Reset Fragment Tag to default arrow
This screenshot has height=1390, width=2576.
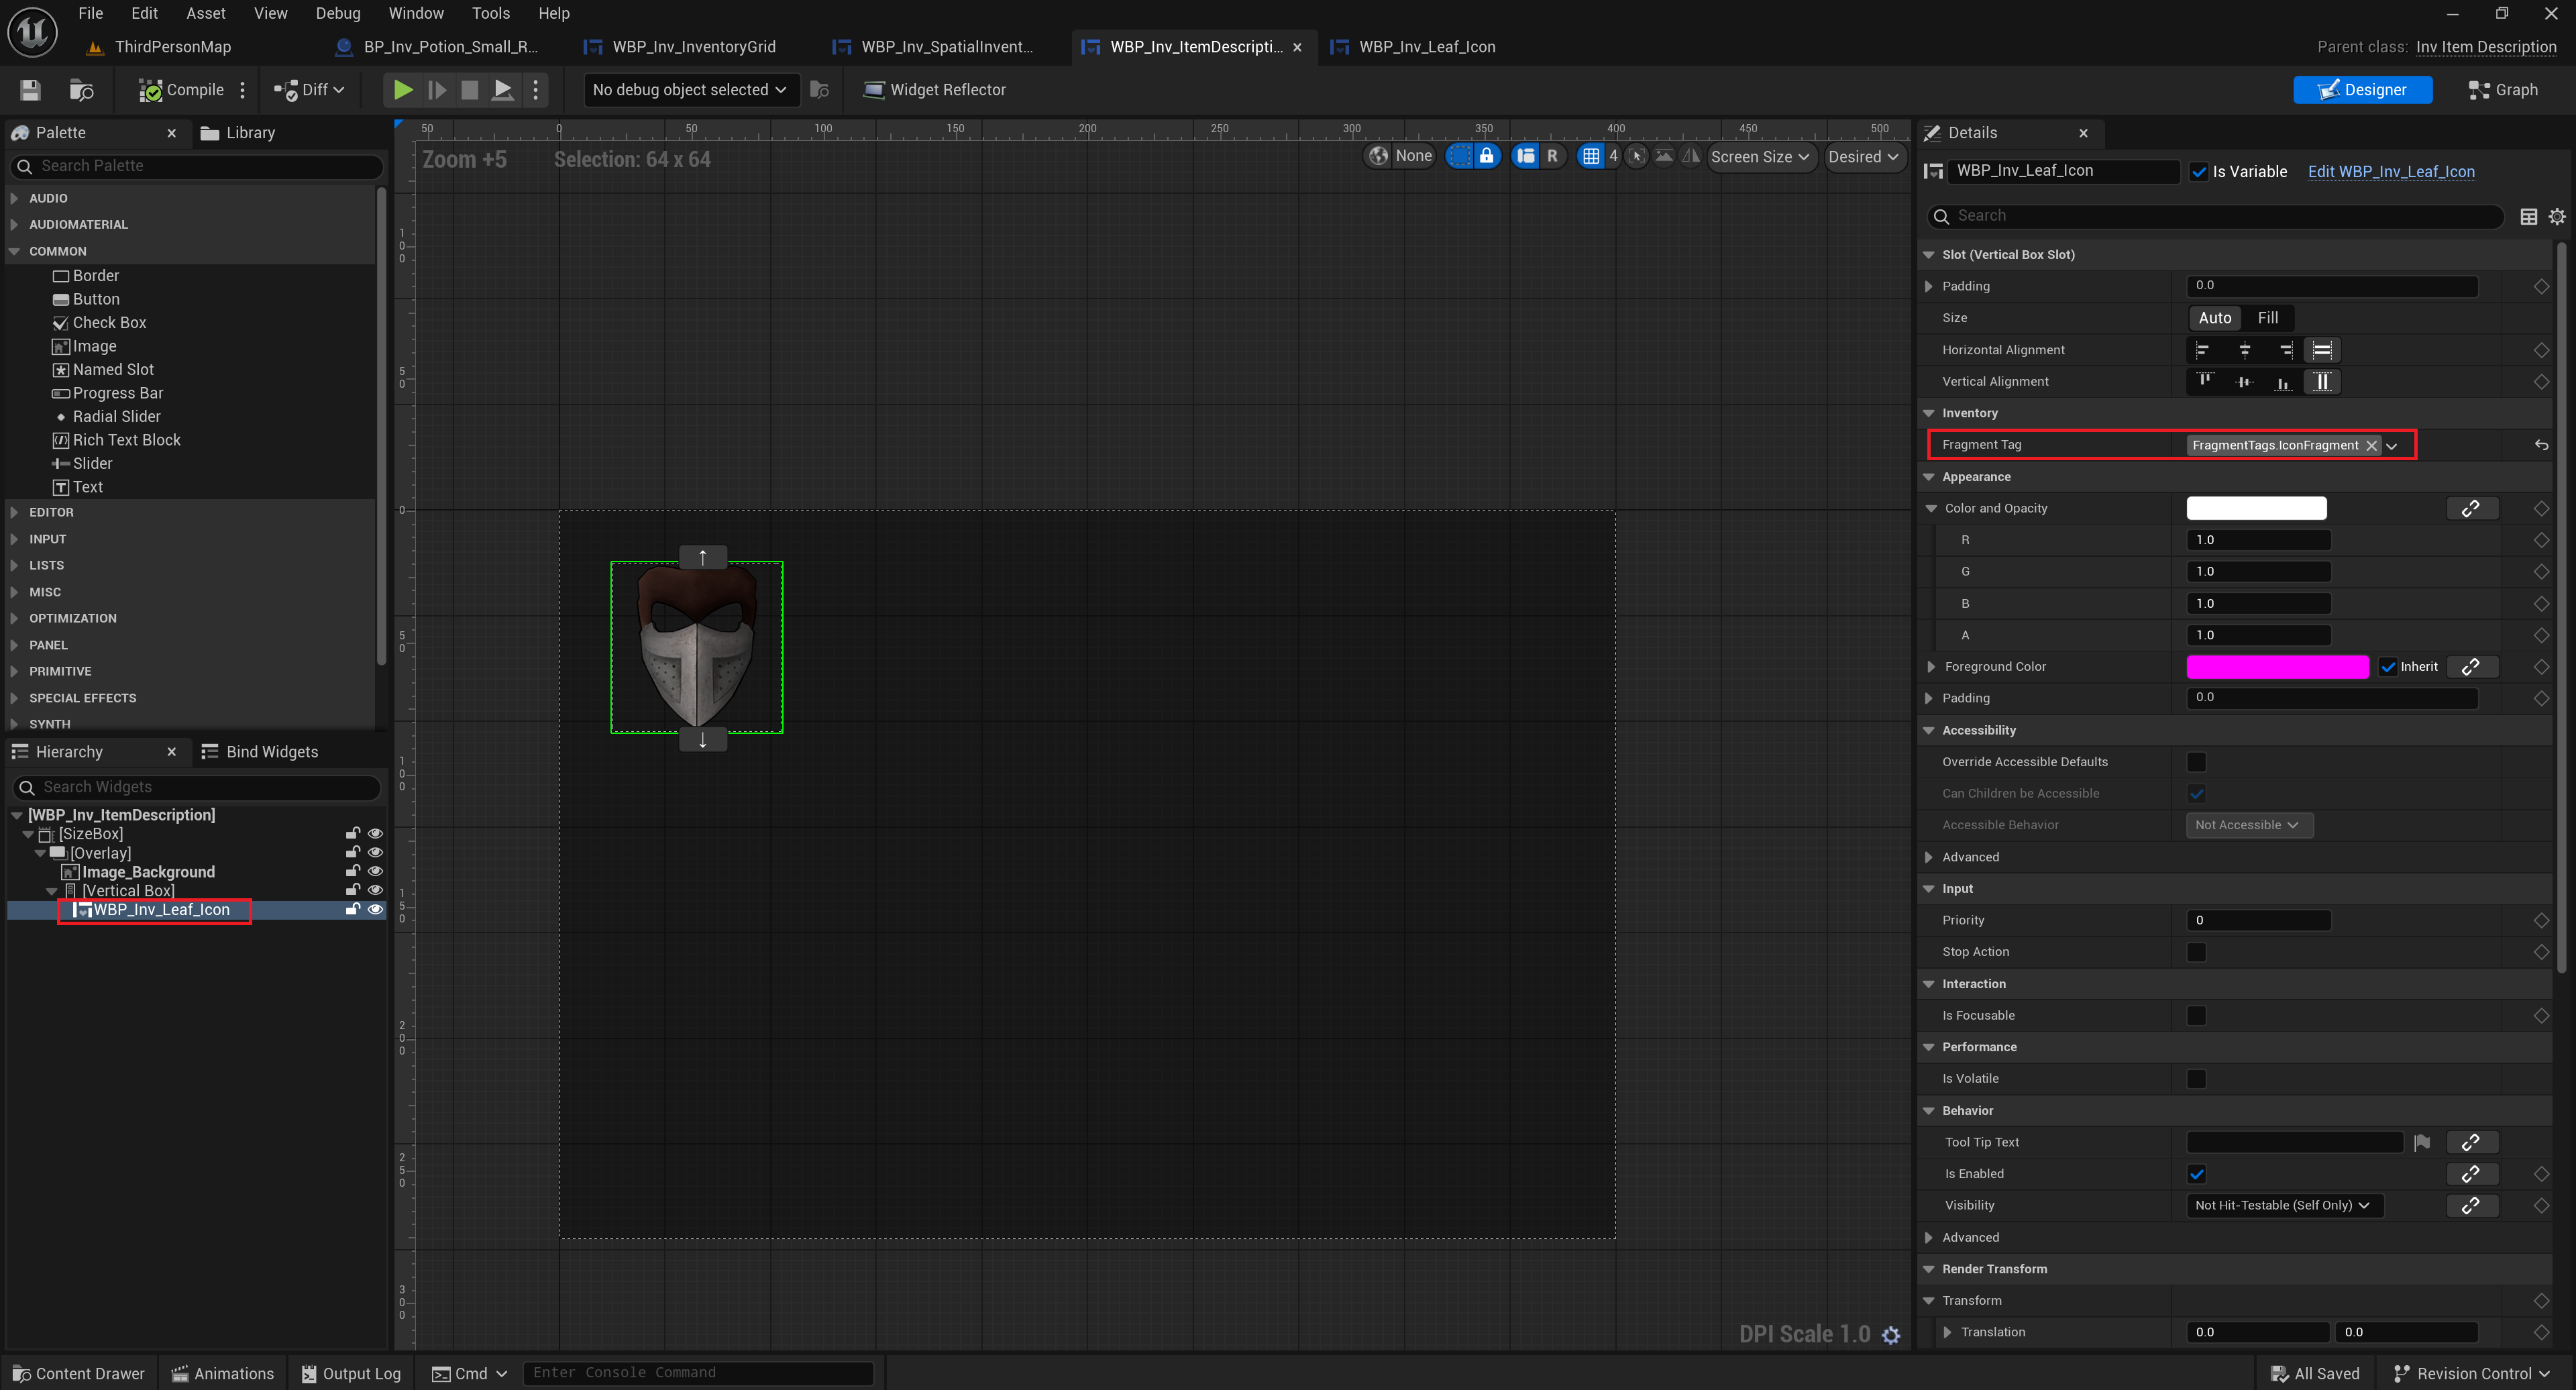click(x=2541, y=445)
